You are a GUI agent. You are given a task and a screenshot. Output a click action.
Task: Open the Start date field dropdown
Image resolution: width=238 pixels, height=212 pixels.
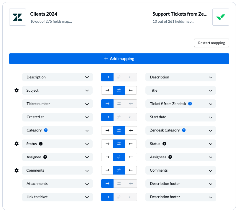(180, 117)
